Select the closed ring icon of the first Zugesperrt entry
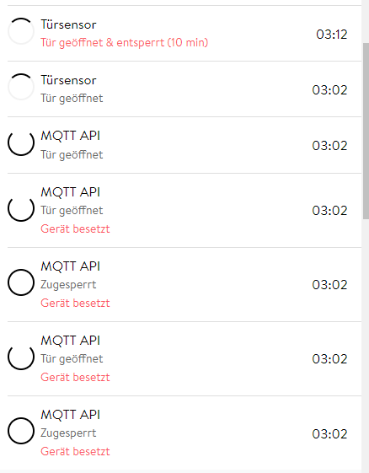The width and height of the screenshot is (369, 473). pyautogui.click(x=21, y=282)
